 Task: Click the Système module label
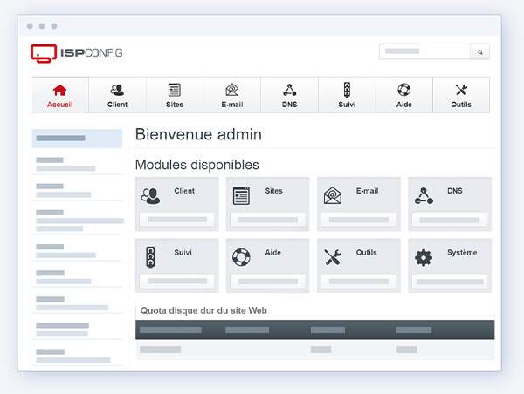click(x=462, y=253)
